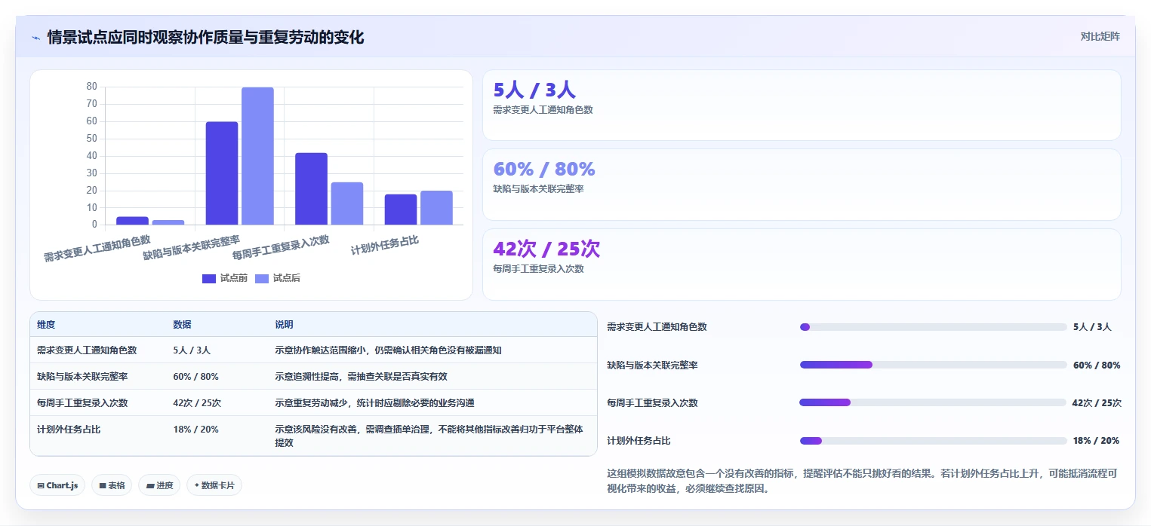Click table data cell 42次 / 25次
Viewport: 1151px width, 526px height.
(x=199, y=403)
